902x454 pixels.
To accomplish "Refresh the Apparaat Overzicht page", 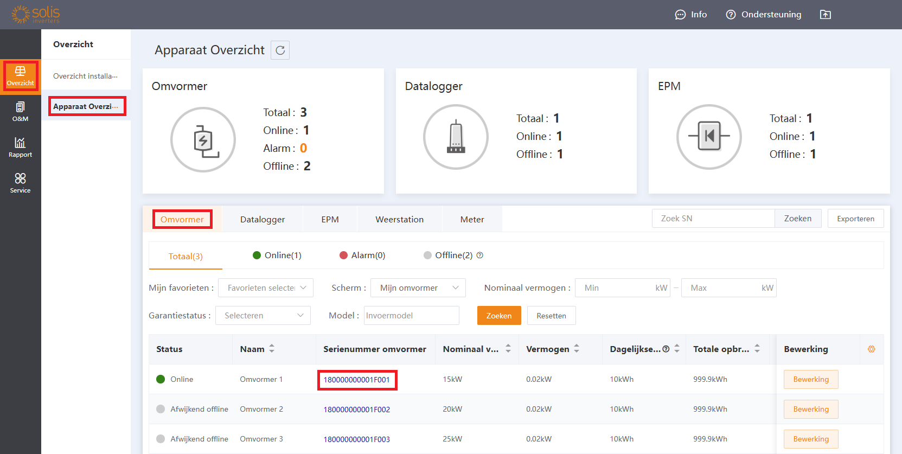I will [x=280, y=50].
